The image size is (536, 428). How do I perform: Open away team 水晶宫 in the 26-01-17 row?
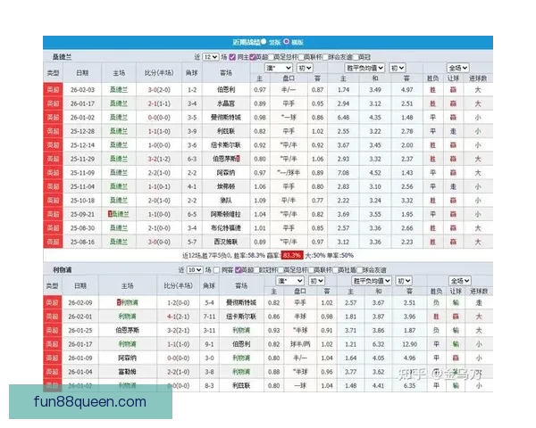tap(226, 103)
